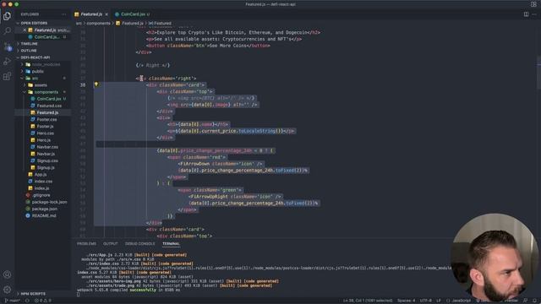Click the main branch indicator in the status bar
Viewport: 541px width, 304px height.
point(13,301)
